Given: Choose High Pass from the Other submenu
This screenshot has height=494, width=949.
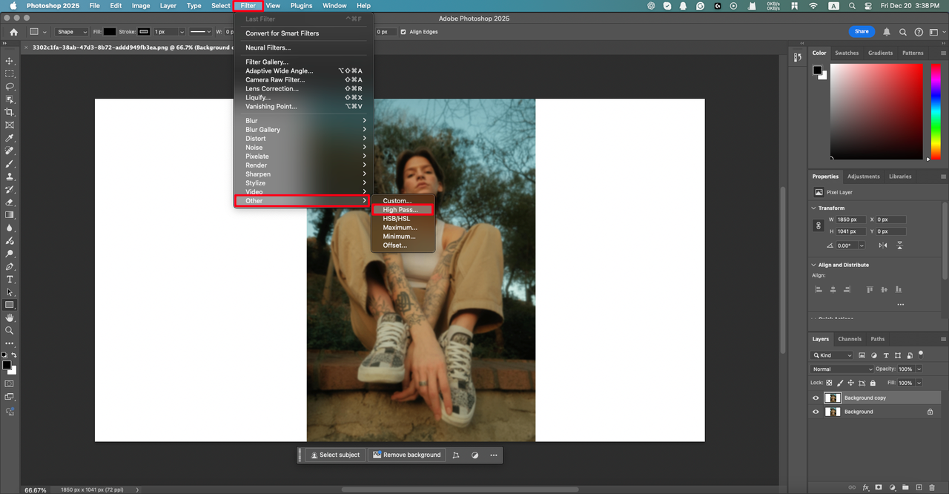Looking at the screenshot, I should click(400, 210).
